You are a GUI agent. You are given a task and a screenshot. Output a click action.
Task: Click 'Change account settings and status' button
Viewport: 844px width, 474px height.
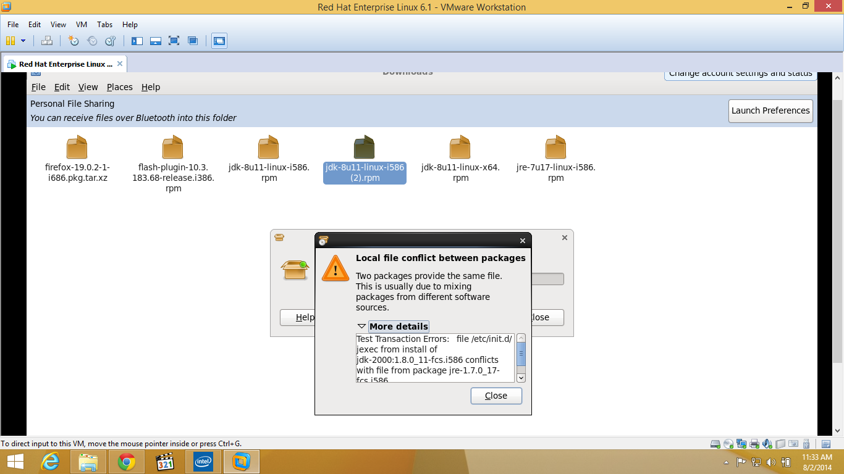(740, 74)
